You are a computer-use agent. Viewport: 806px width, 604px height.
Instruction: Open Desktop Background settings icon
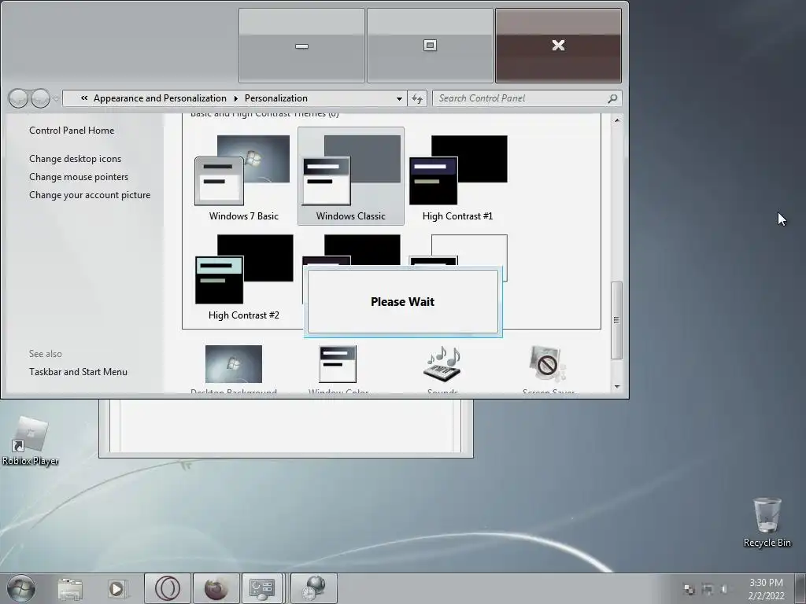click(x=233, y=363)
